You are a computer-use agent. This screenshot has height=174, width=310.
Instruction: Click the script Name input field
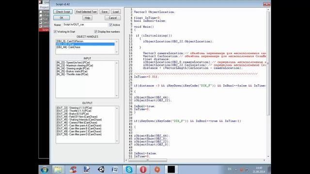click(85, 25)
